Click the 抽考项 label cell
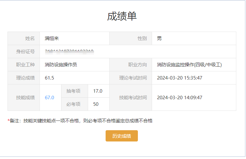246x159 pixels. [73, 91]
